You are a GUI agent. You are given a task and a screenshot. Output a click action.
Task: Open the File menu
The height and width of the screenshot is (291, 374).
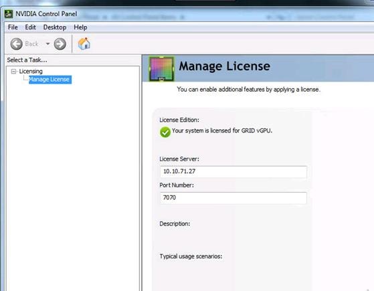tap(13, 27)
